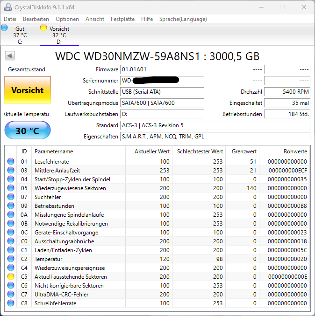Screen dimensions: 315x316
Task: Click status icon for Wiederzugewiesene Sektoren row
Action: tap(11, 188)
